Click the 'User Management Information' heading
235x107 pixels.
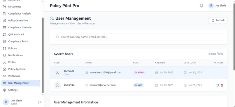click(76, 102)
